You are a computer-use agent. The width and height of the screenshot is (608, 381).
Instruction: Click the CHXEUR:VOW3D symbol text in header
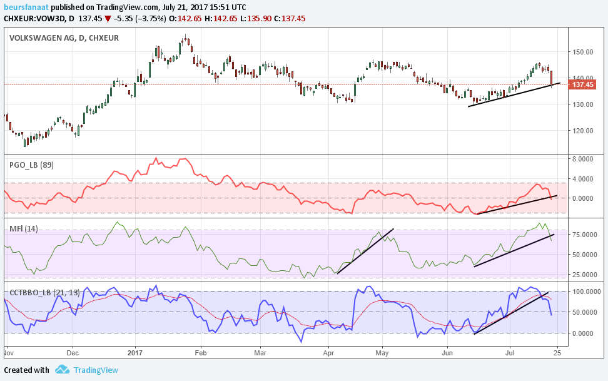[33, 19]
